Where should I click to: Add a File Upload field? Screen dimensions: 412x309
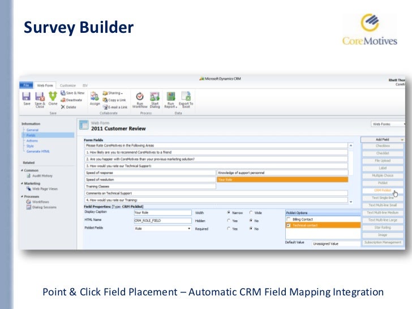[x=383, y=161]
